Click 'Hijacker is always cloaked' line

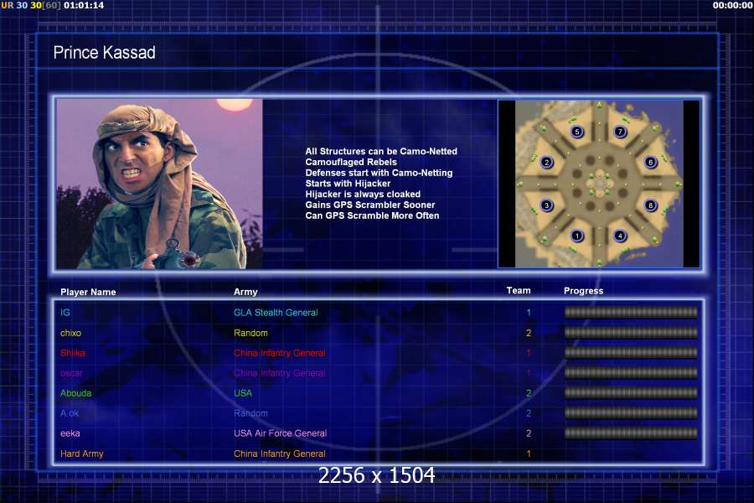coord(363,194)
